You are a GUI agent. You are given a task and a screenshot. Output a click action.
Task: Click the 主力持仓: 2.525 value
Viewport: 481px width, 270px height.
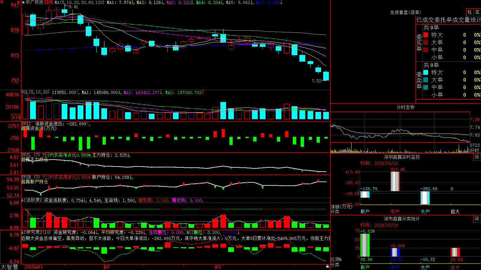pos(109,155)
